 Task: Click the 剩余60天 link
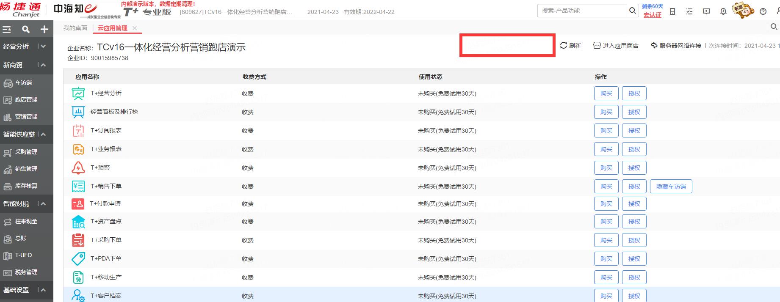coord(652,6)
